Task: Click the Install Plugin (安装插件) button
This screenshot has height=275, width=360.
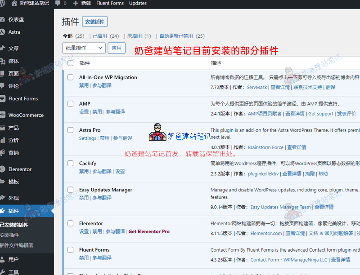Action: click(95, 21)
